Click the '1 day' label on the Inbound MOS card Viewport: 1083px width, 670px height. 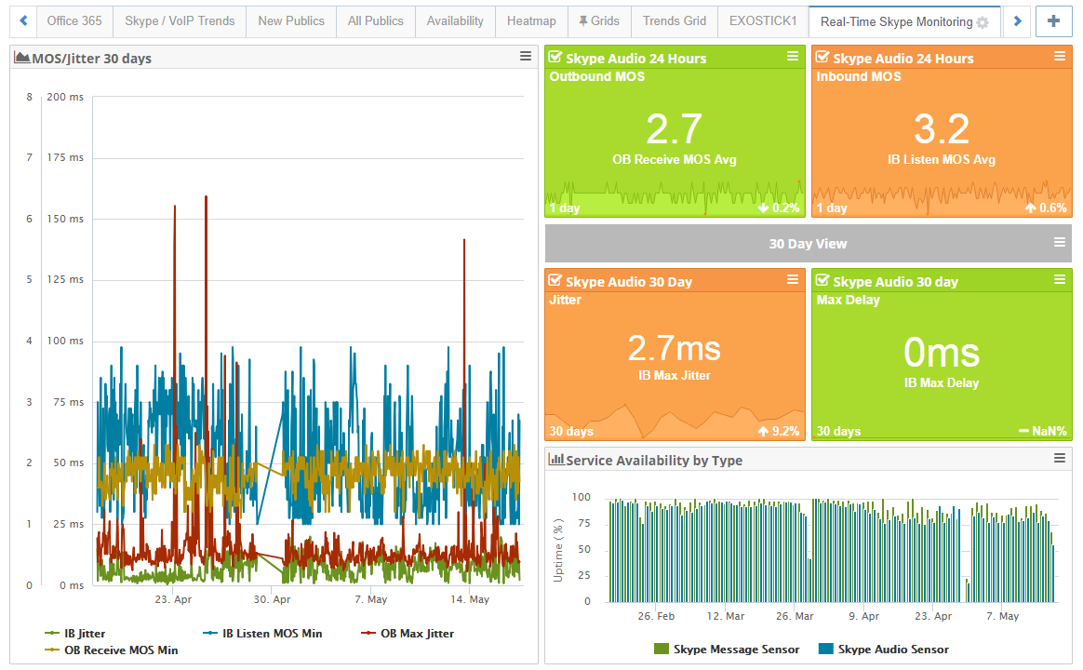832,208
